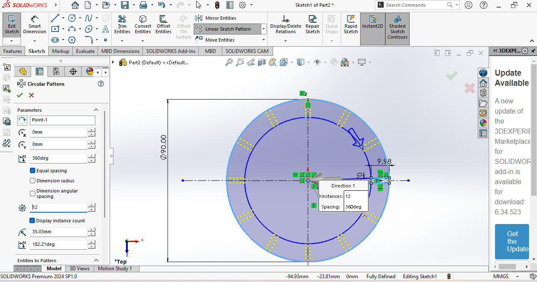Expand the Part2 feature tree node

coord(113,62)
